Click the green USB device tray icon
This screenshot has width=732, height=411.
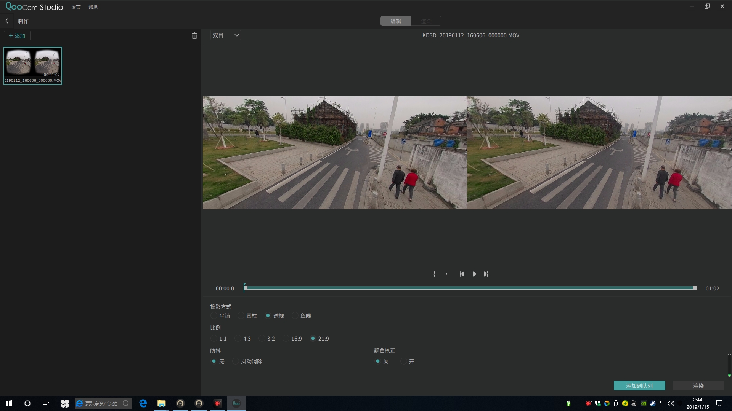(x=568, y=403)
